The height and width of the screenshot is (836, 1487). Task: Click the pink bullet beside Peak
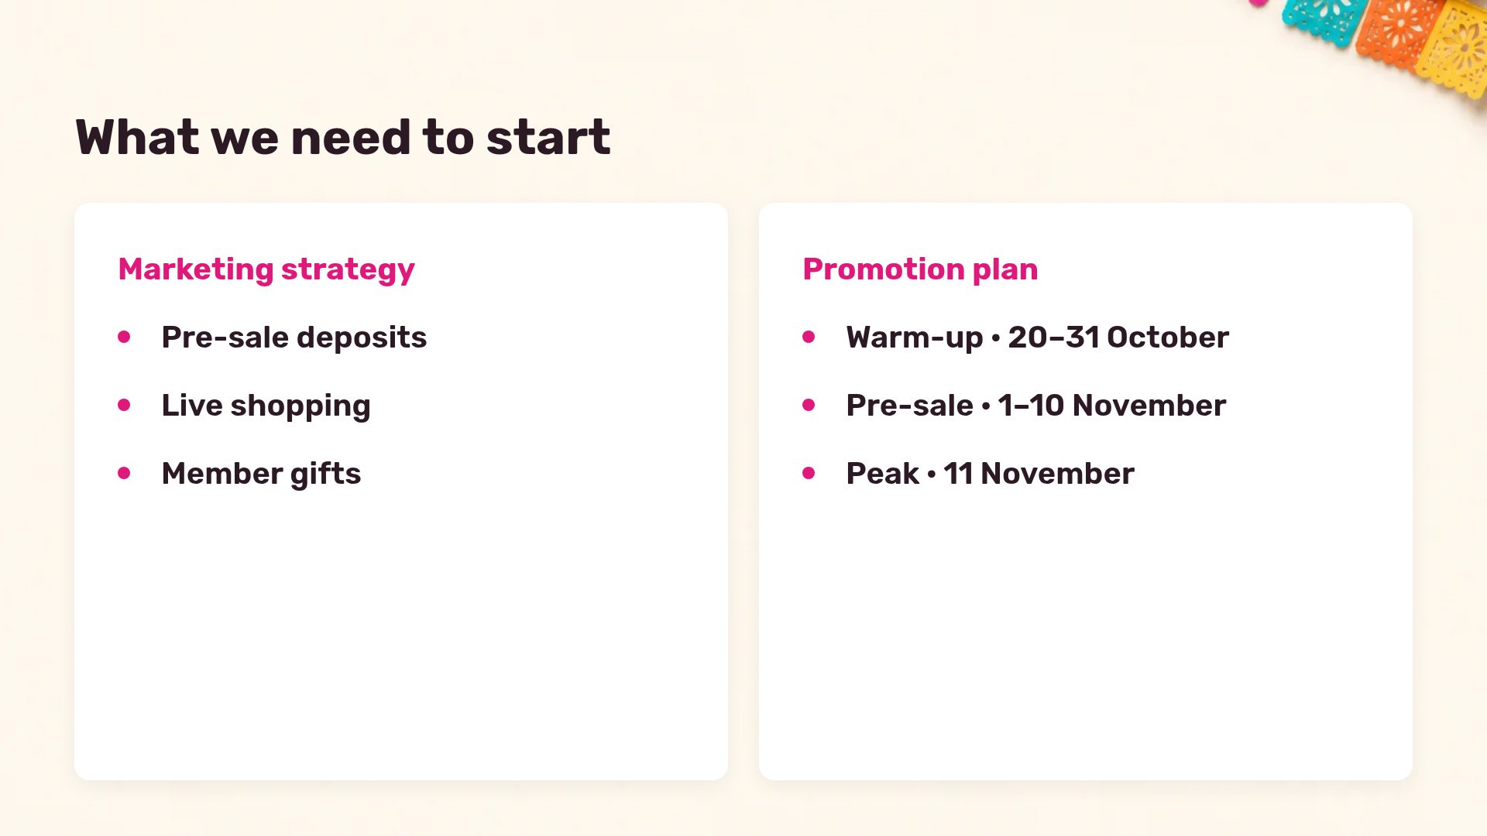pyautogui.click(x=809, y=473)
